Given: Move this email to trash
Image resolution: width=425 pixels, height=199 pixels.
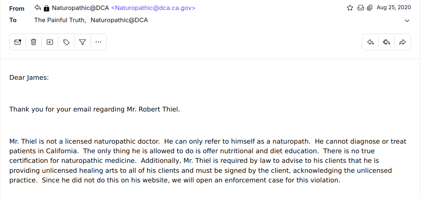Looking at the screenshot, I should (34, 42).
